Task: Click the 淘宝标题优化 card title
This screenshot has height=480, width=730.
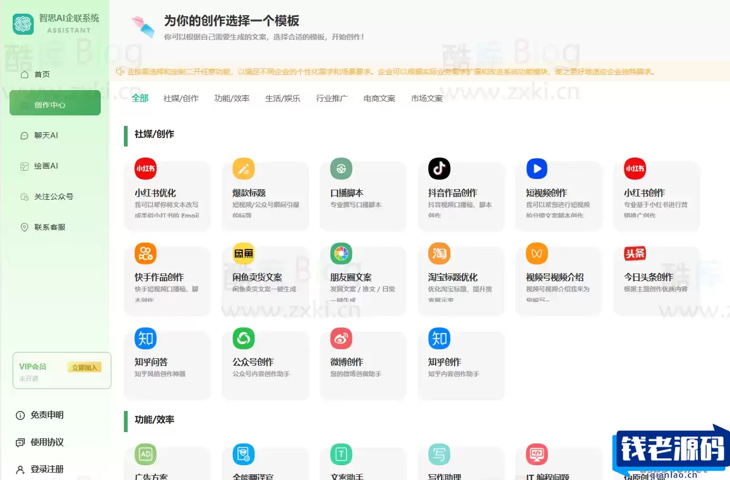Action: (x=453, y=277)
